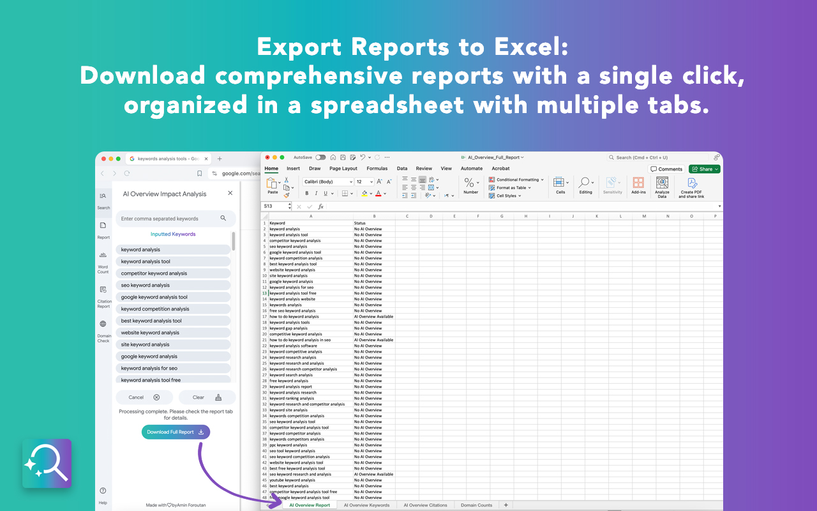The height and width of the screenshot is (511, 817).
Task: Open Format as Table dropdown
Action: click(x=510, y=188)
